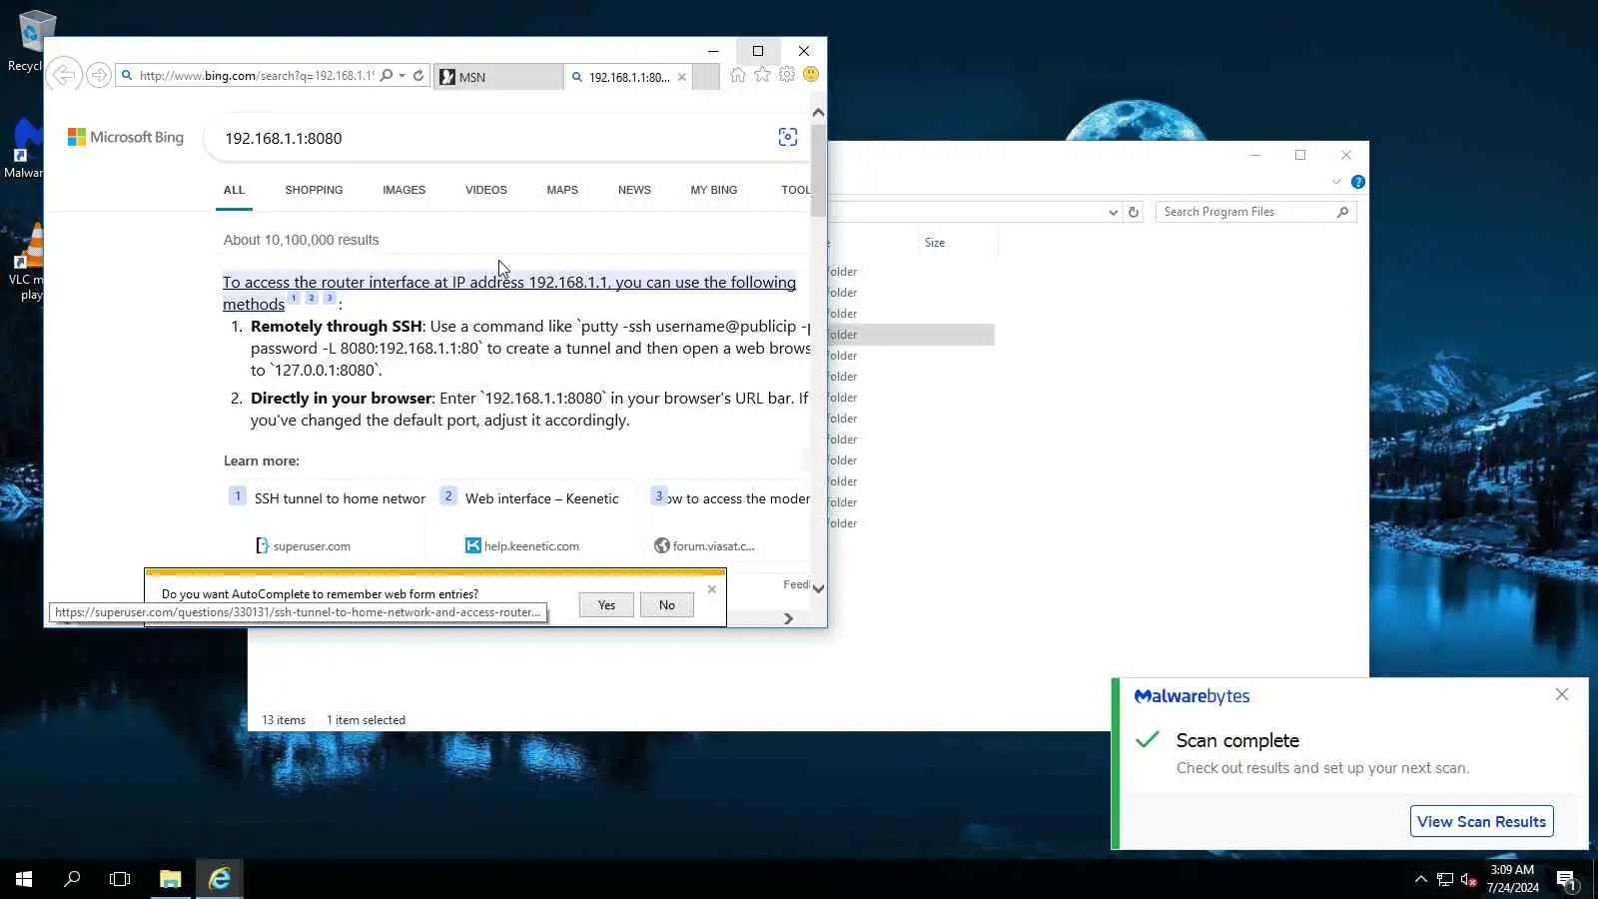Viewport: 1598px width, 899px height.
Task: Open the Windows Start menu
Action: [x=24, y=879]
